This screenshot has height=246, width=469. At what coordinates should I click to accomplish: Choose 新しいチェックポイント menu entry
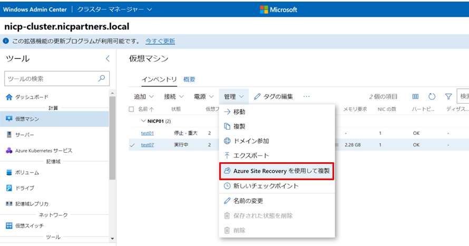pyautogui.click(x=277, y=186)
